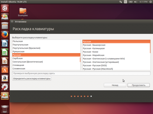Open the Ubuntu Dash home launcher
The height and width of the screenshot is (114, 153).
click(5, 8)
